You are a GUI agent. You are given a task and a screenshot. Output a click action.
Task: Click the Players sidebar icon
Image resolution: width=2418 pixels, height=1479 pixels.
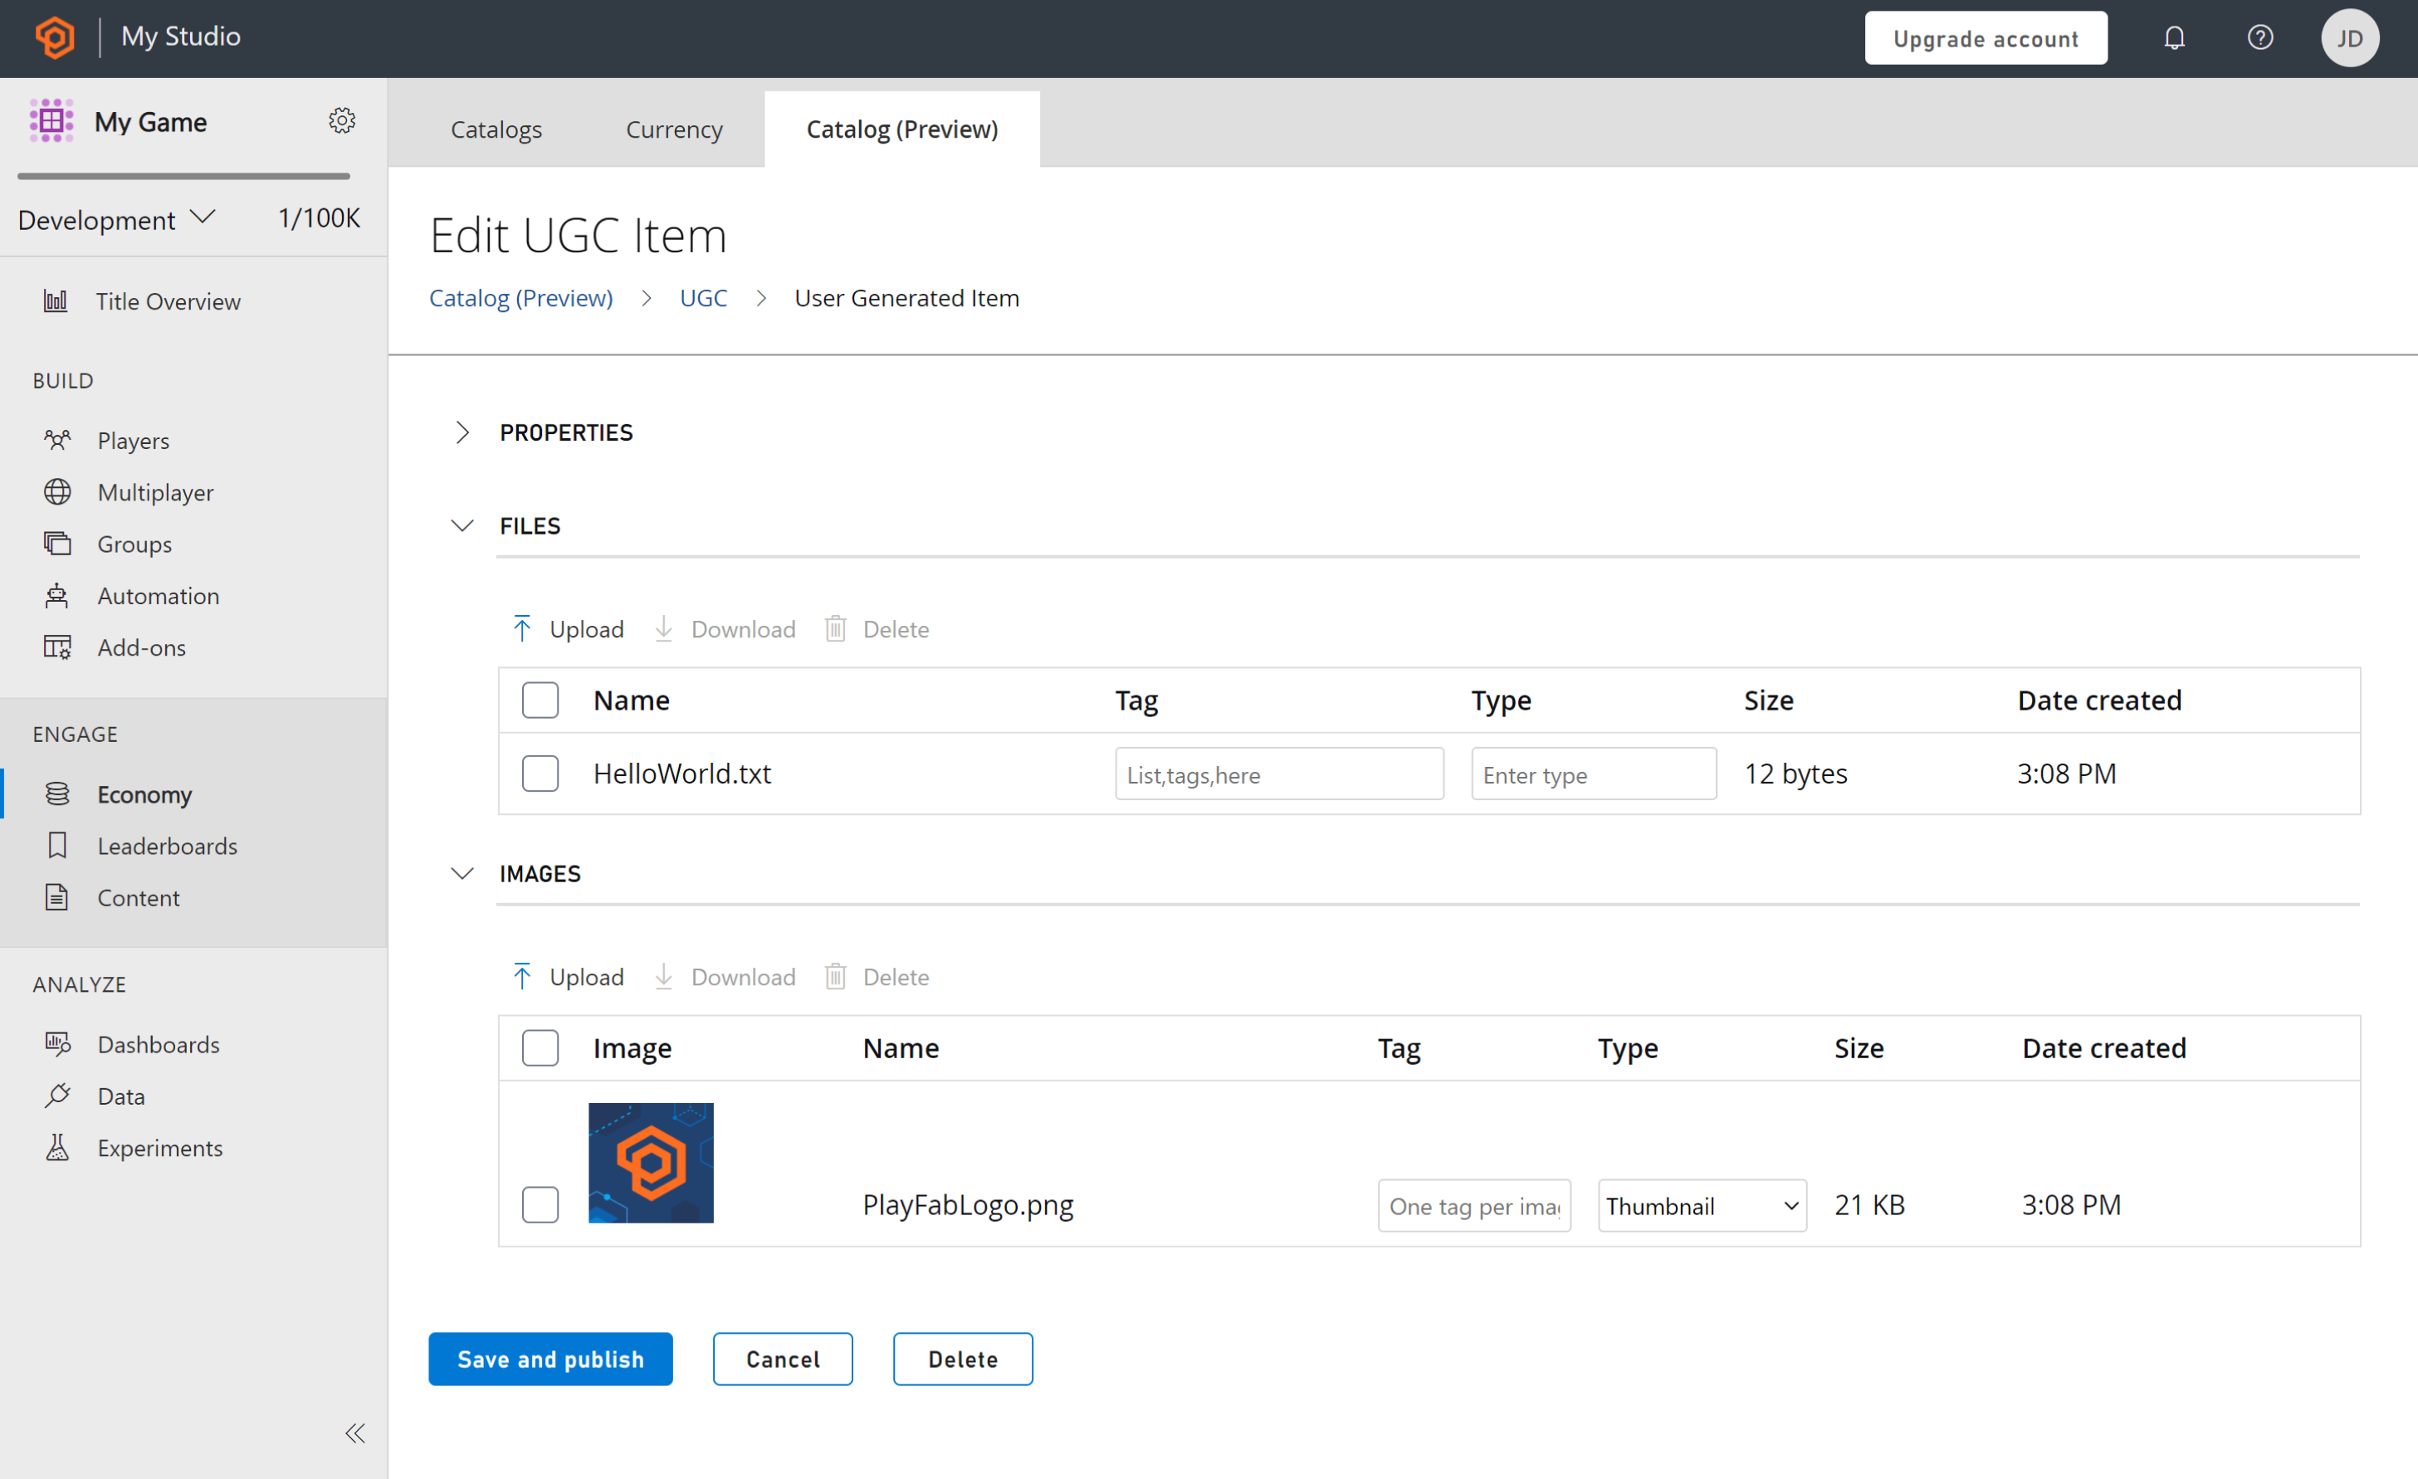coord(57,441)
